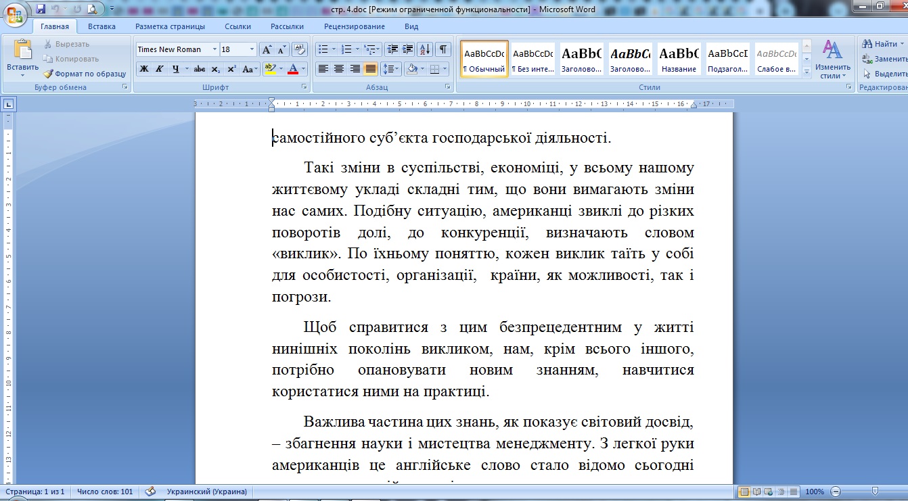Toggle bold formatting
This screenshot has width=908, height=501.
[x=144, y=69]
